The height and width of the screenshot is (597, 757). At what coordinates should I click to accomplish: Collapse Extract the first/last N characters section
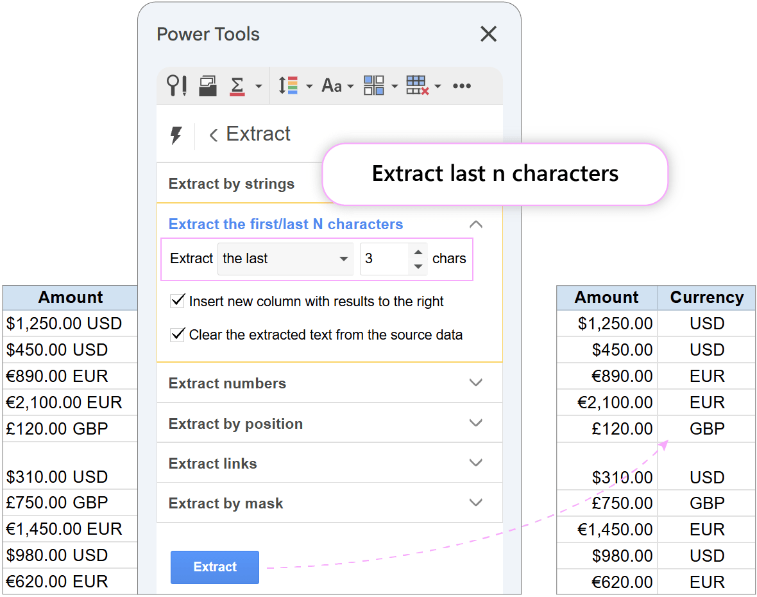pos(476,224)
